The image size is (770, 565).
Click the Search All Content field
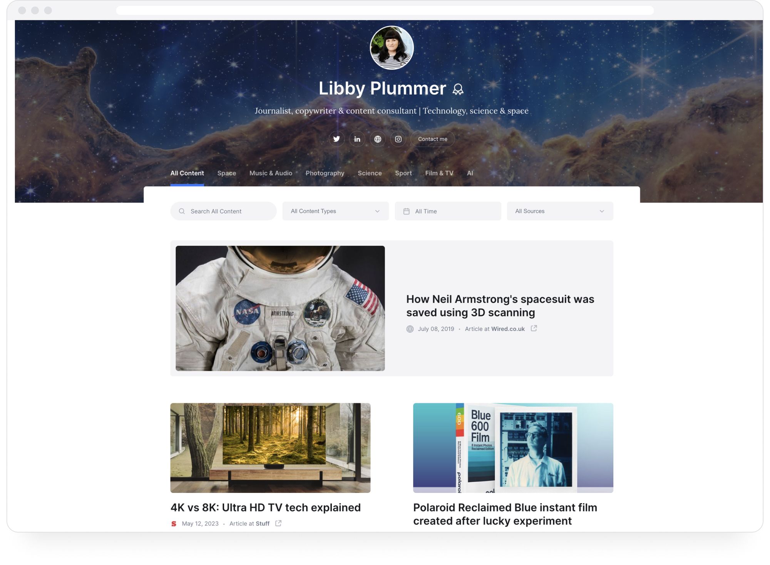pyautogui.click(x=223, y=211)
